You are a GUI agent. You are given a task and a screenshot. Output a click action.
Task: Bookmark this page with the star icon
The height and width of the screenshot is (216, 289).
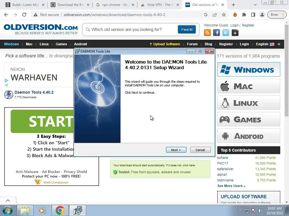pyautogui.click(x=224, y=15)
